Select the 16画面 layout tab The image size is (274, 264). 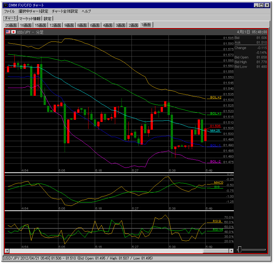click(26, 25)
